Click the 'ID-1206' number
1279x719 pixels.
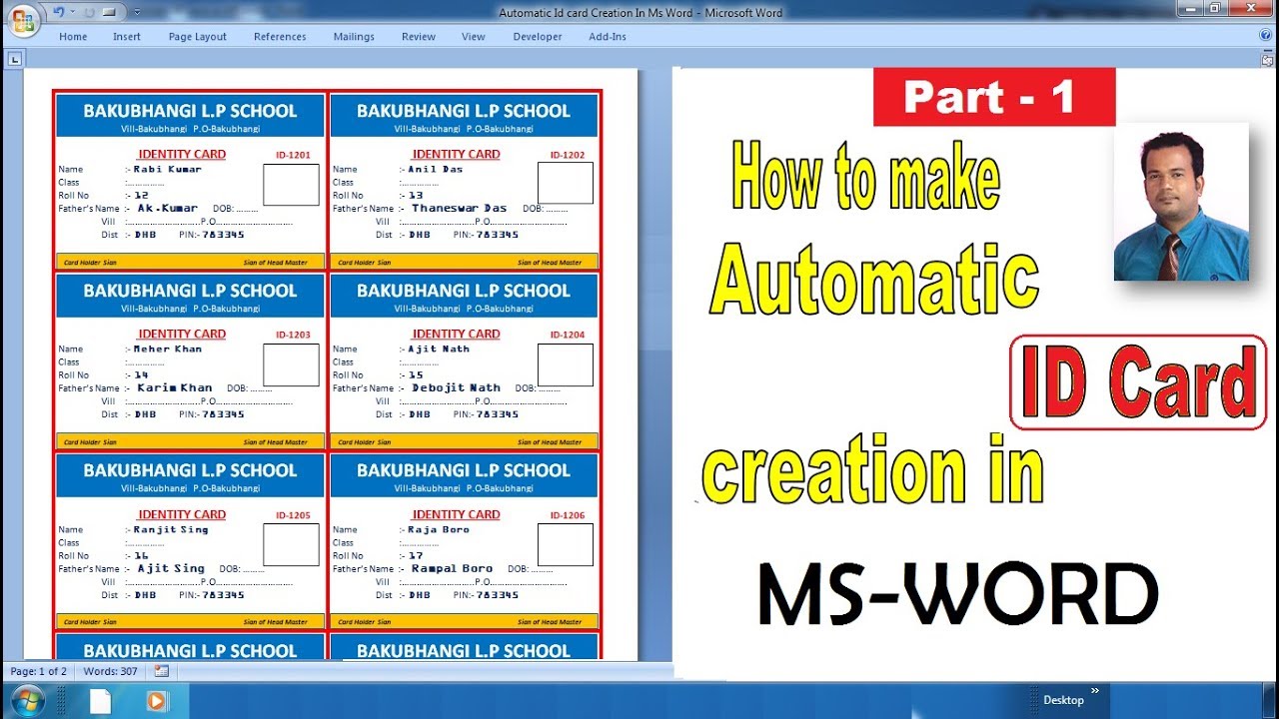[x=568, y=516]
